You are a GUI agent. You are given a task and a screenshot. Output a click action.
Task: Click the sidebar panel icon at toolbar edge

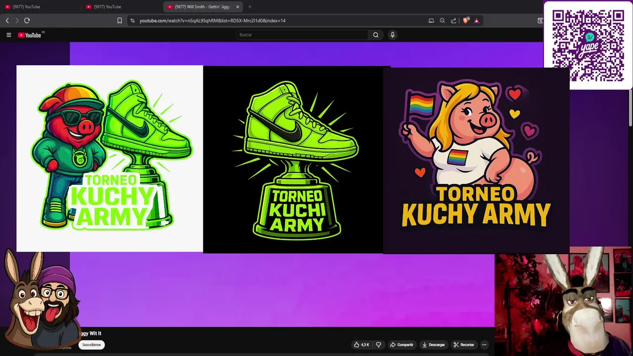(x=540, y=20)
